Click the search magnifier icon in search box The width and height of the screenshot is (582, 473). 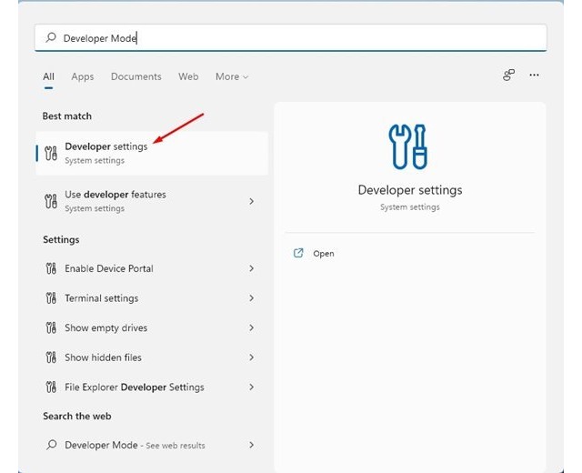click(51, 37)
